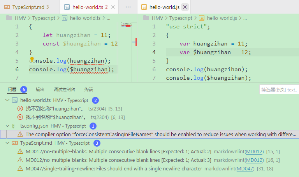299x177 pixels.
Task: Click warning icon for forceConsistentCasingInFileNames
Action: pos(20,134)
